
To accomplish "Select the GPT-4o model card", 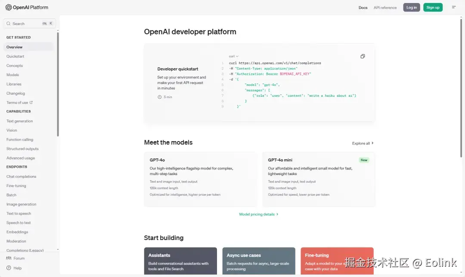I will tap(201, 179).
